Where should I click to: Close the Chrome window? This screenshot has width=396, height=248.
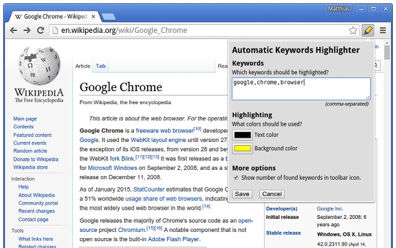tap(385, 9)
